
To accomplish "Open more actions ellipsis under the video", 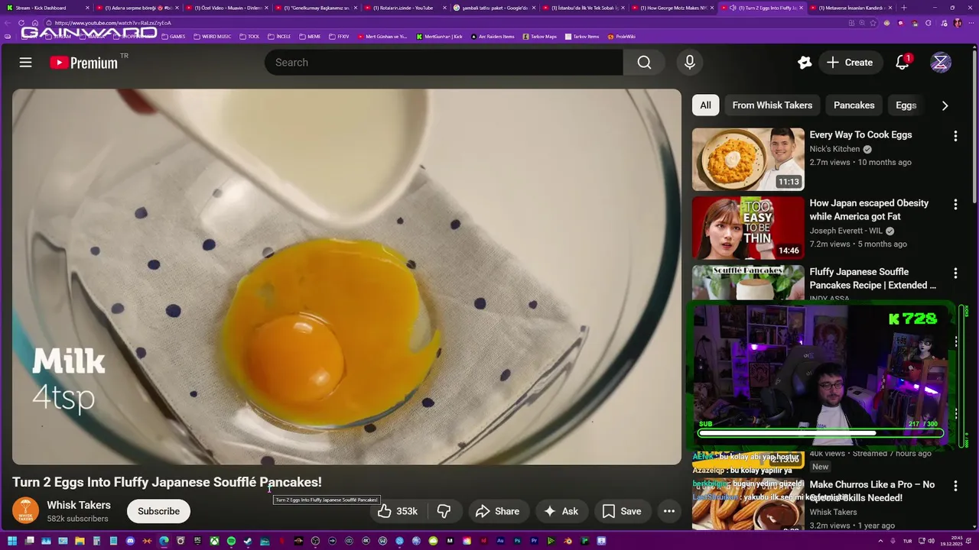I will [669, 511].
